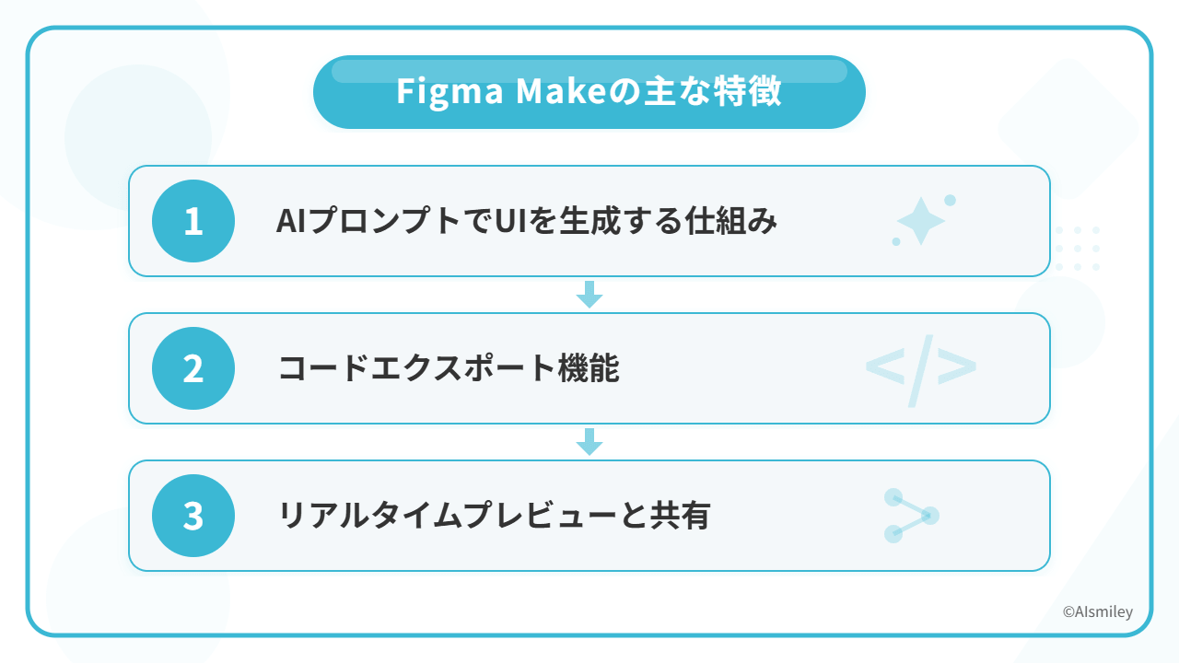The height and width of the screenshot is (663, 1179).
Task: Click the code brackets icon
Action: pos(920,368)
